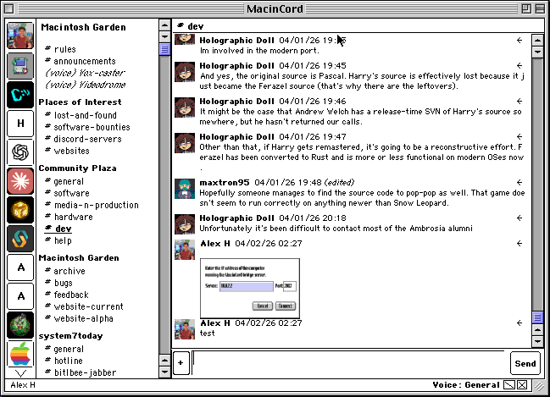Expand server list with bottom down-chevron
Viewport: 550px width, 397px height.
point(20,373)
